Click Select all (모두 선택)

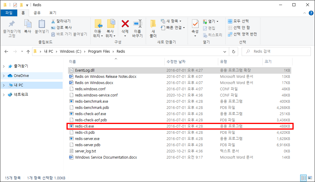click(238, 21)
